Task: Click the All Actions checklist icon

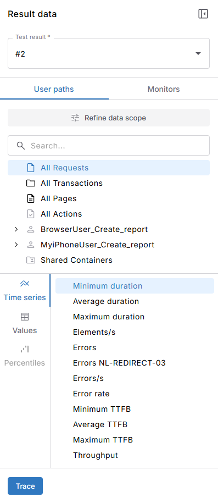Action: tap(30, 214)
